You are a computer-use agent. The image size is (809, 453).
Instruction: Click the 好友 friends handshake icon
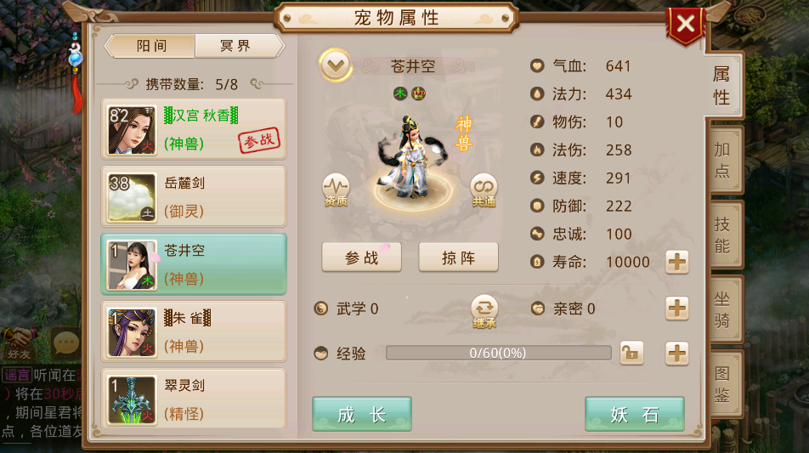[19, 343]
